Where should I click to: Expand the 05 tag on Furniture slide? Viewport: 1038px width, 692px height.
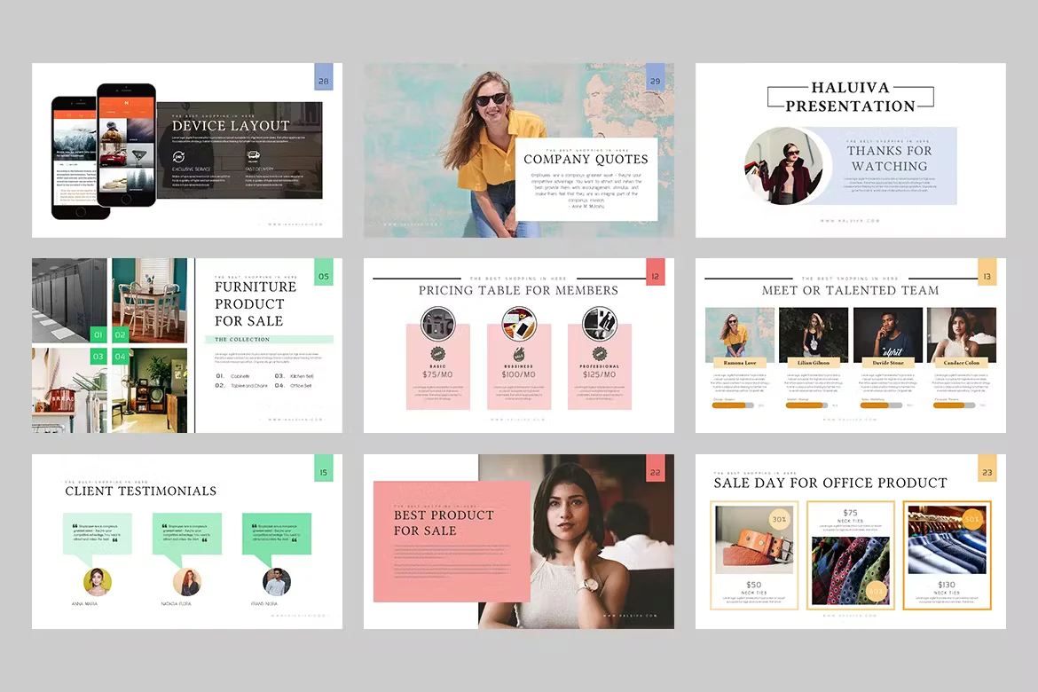click(324, 275)
